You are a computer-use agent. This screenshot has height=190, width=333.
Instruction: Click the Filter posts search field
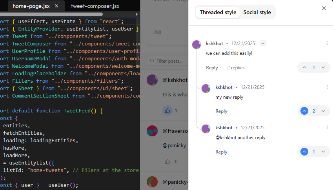168,61
